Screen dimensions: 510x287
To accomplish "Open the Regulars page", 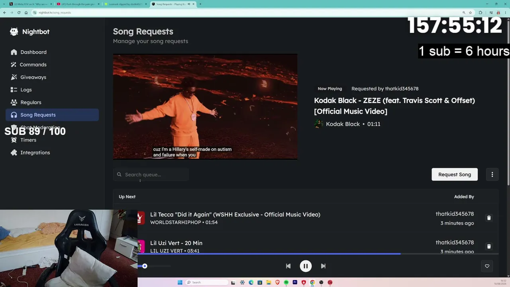I will pyautogui.click(x=52, y=102).
